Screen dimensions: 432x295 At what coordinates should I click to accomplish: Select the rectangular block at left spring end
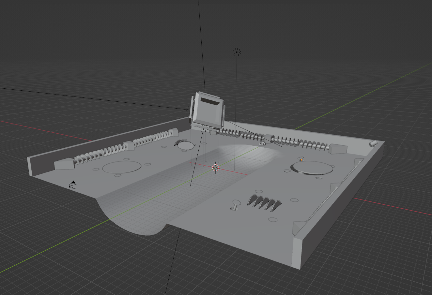click(64, 164)
